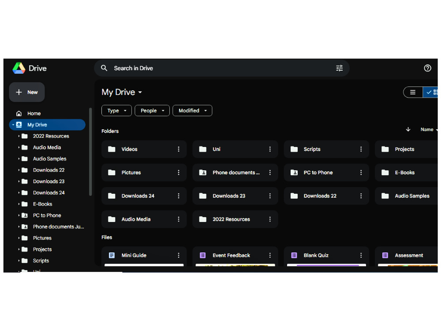This screenshot has height=331, width=441.
Task: Select My Drive in sidebar
Action: point(47,125)
